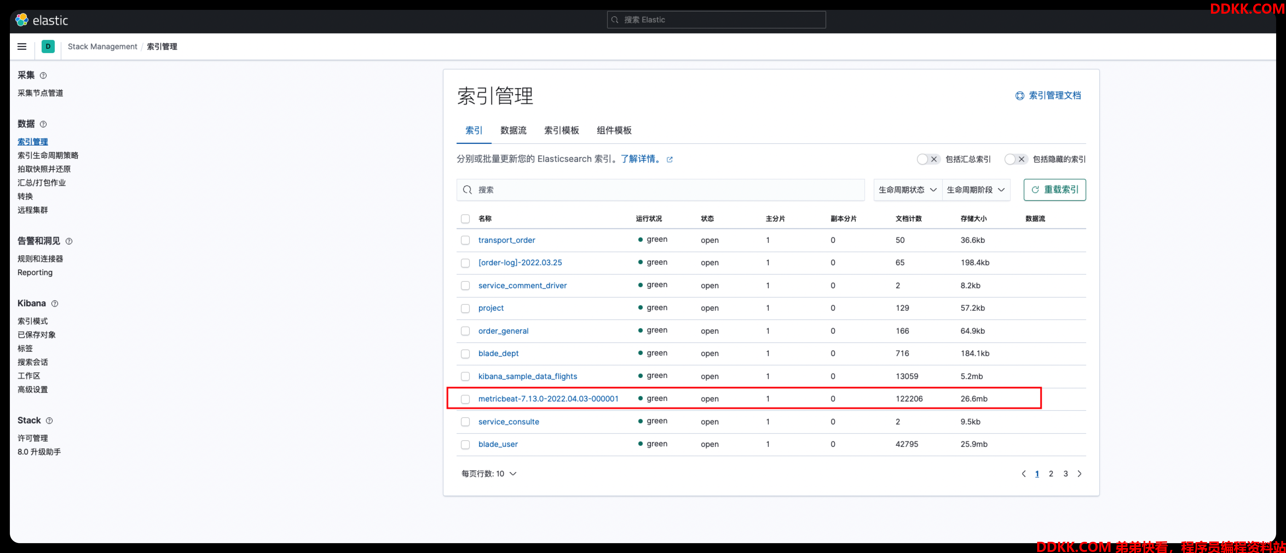Focus the 搜索 Elastic global search field
The height and width of the screenshot is (553, 1286).
(716, 20)
